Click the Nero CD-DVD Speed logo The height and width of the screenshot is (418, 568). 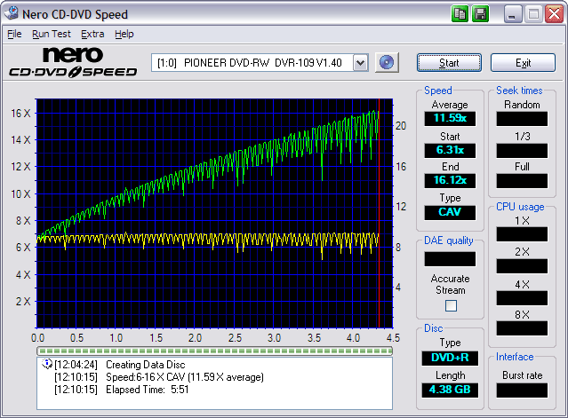click(73, 62)
